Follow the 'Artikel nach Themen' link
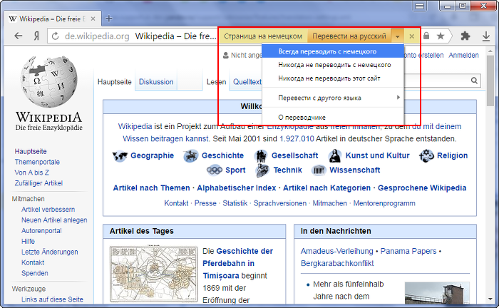 [x=151, y=188]
